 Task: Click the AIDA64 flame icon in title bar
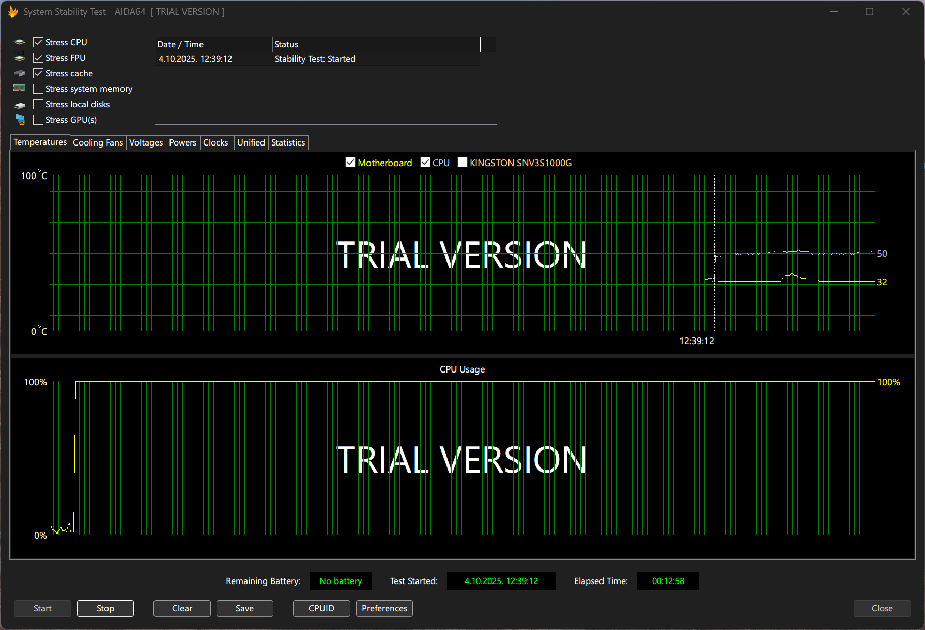pyautogui.click(x=13, y=12)
